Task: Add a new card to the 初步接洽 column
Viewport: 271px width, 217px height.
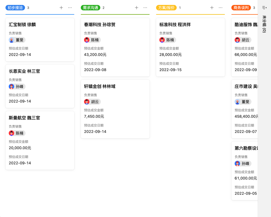Action: coord(61,8)
